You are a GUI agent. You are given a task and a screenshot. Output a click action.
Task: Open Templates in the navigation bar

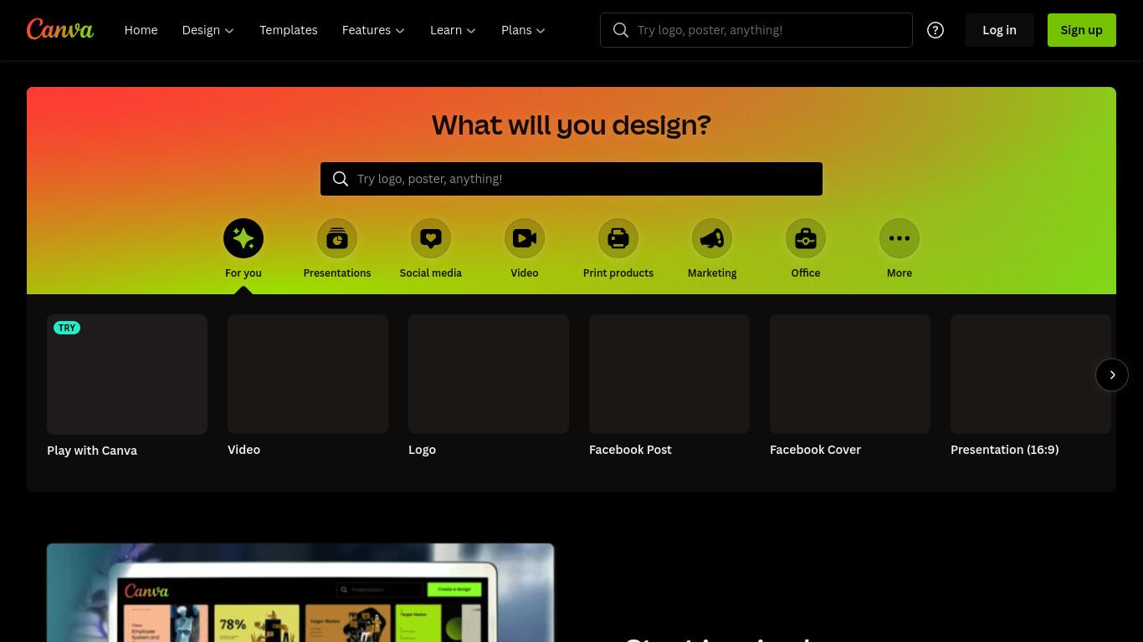[x=289, y=30]
